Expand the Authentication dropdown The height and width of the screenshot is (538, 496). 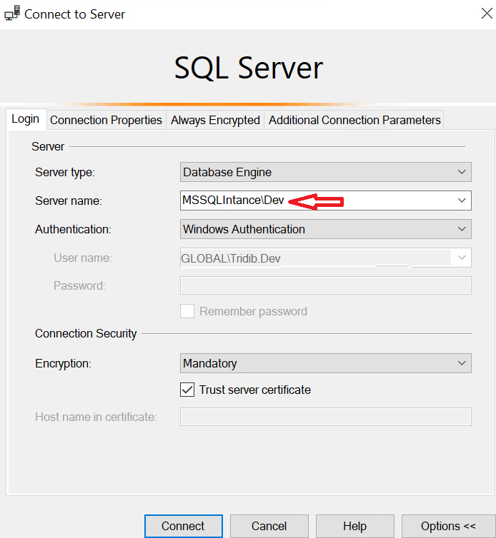pyautogui.click(x=462, y=229)
